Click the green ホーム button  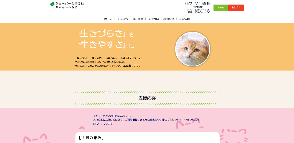(221, 8)
